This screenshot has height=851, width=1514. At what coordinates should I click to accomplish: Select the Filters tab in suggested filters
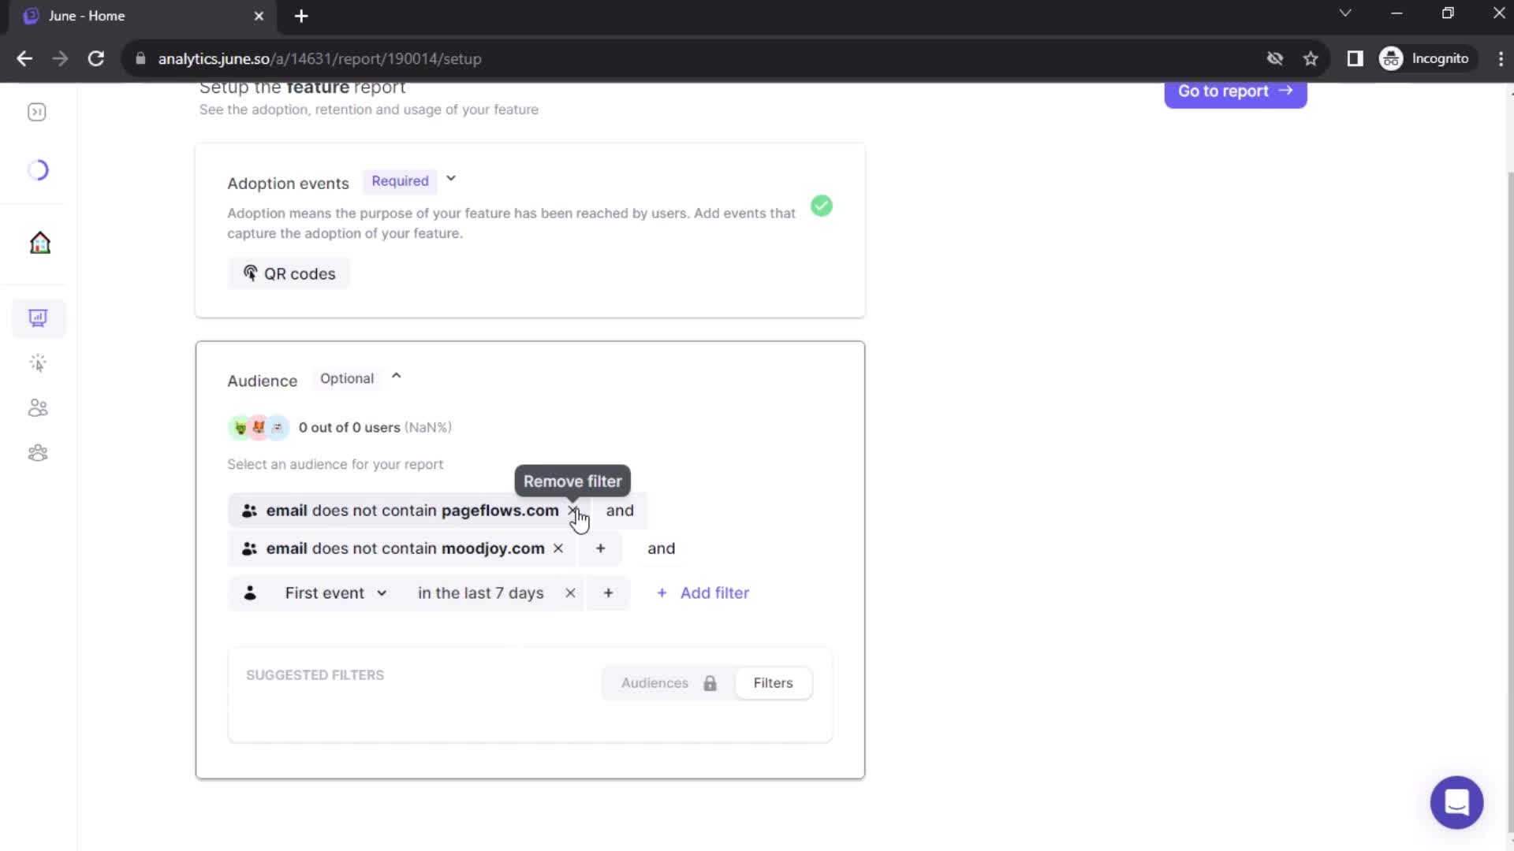(774, 682)
